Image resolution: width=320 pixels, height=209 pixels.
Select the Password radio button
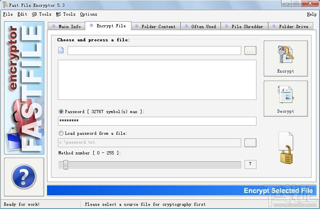pos(61,112)
